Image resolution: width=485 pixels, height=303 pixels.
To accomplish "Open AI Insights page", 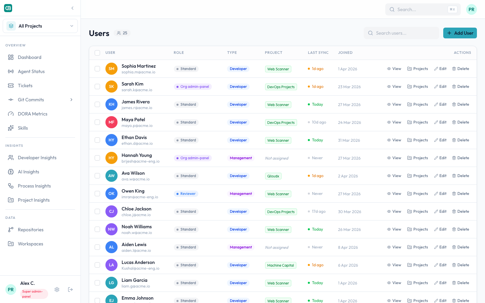I will pyautogui.click(x=40, y=172).
